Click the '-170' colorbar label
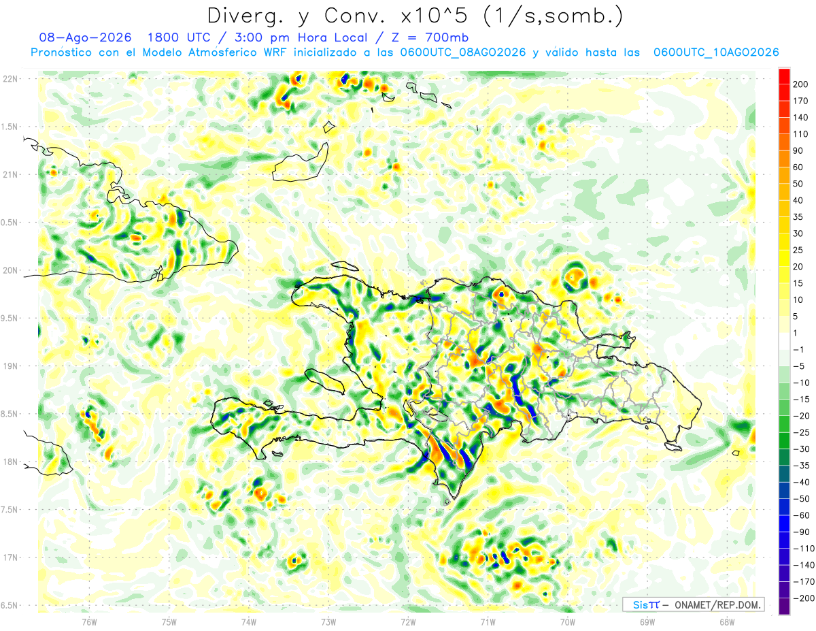816x631 pixels. click(x=804, y=582)
